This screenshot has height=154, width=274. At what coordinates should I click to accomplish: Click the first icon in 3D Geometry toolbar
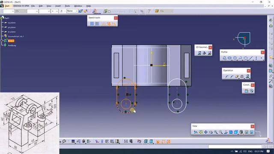pos(199,53)
